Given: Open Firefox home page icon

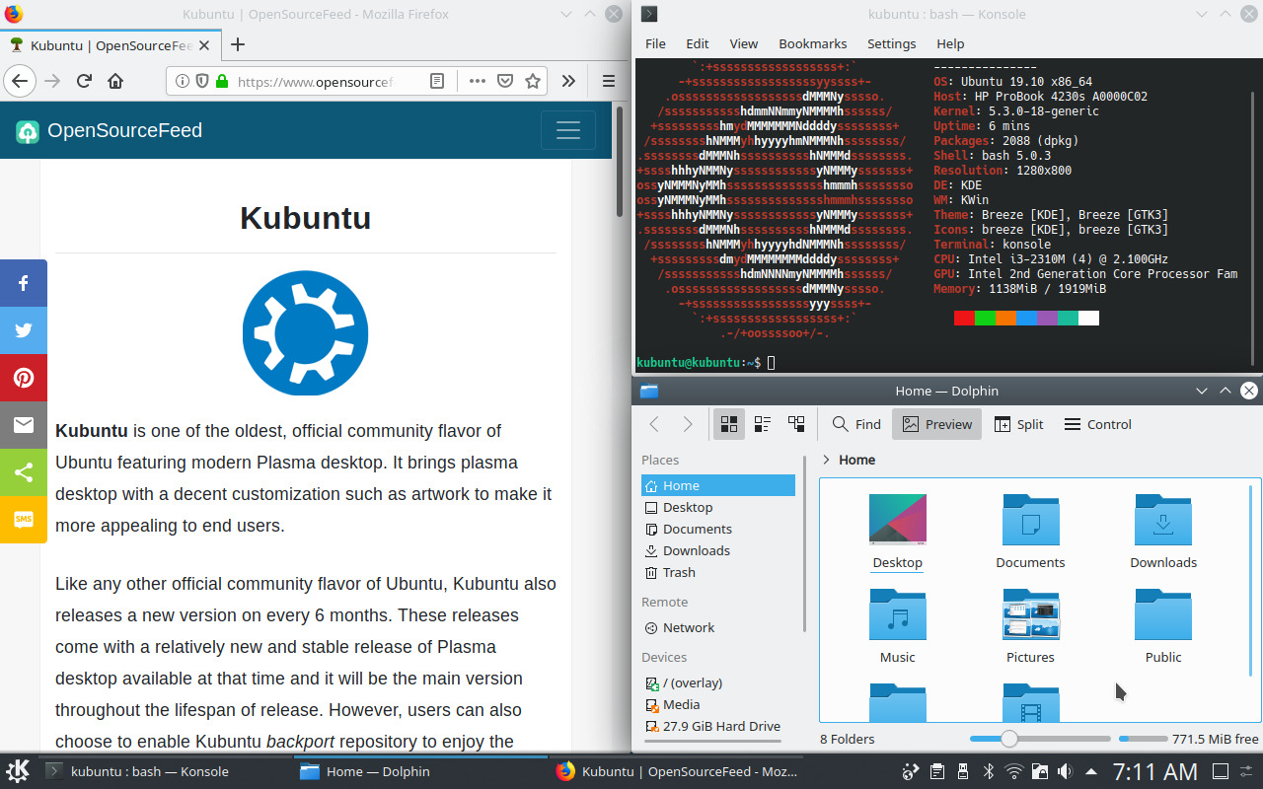Looking at the screenshot, I should point(115,81).
